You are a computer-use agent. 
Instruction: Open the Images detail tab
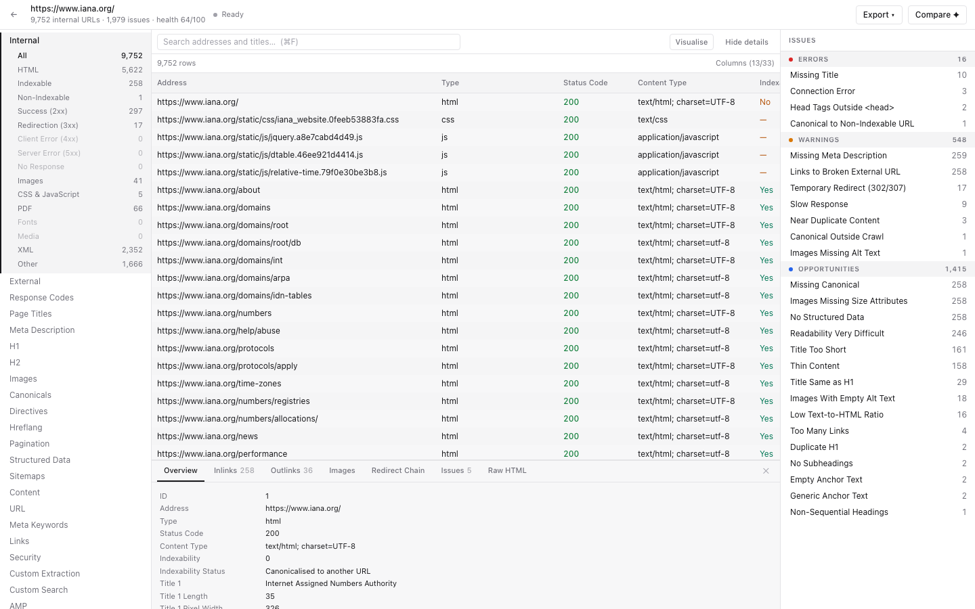(x=342, y=471)
